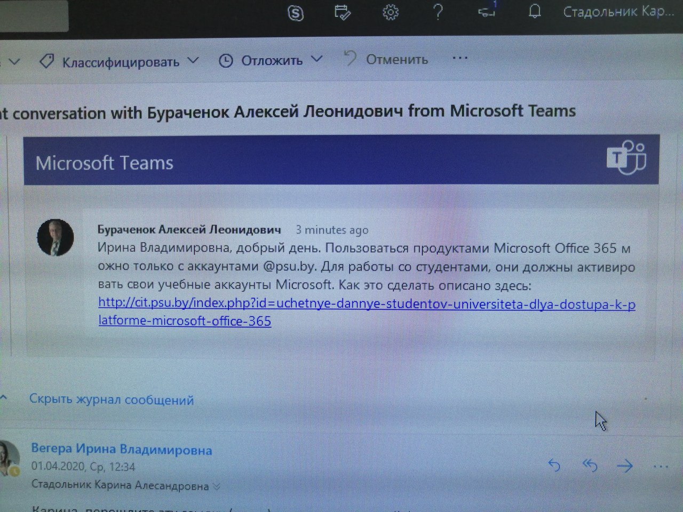Expand recipients chevron beside Стадольник Карина Алесандровна
This screenshot has height=512, width=683.
point(216,486)
